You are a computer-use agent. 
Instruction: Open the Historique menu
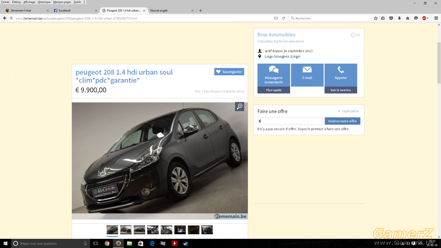44,2
